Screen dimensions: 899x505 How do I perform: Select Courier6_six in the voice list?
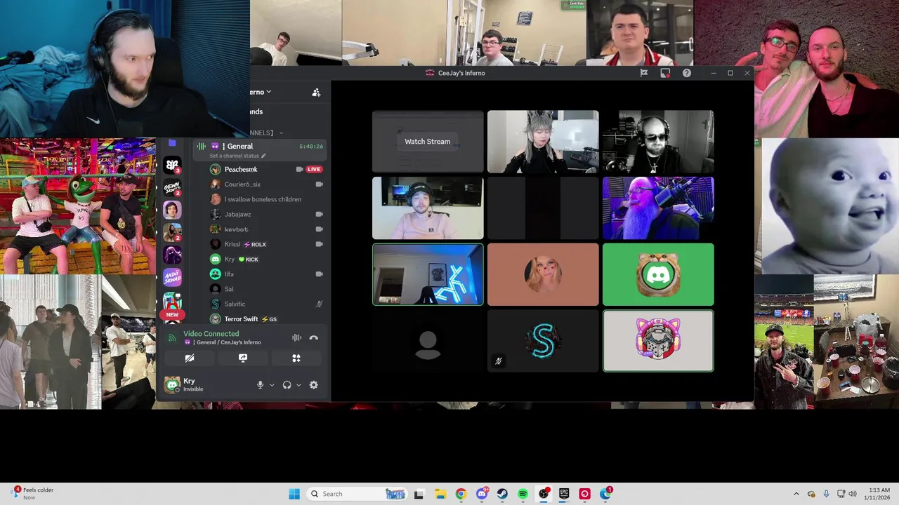coord(242,184)
